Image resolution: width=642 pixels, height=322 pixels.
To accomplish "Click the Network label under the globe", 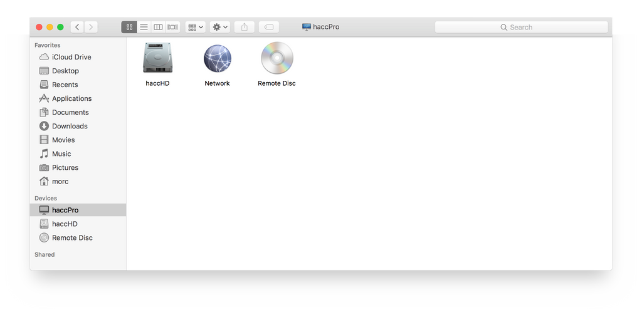I will tap(218, 83).
